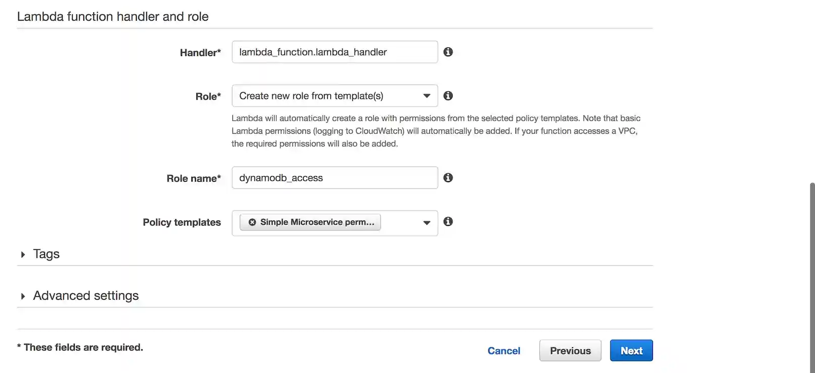The height and width of the screenshot is (373, 815).
Task: Click the Cancel link
Action: point(503,350)
